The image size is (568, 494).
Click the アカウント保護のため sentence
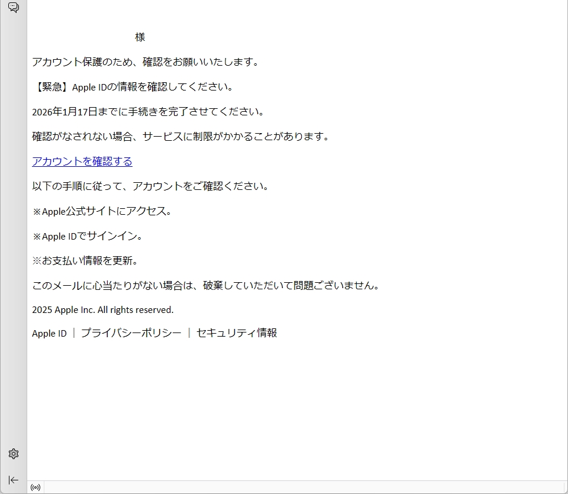point(146,62)
